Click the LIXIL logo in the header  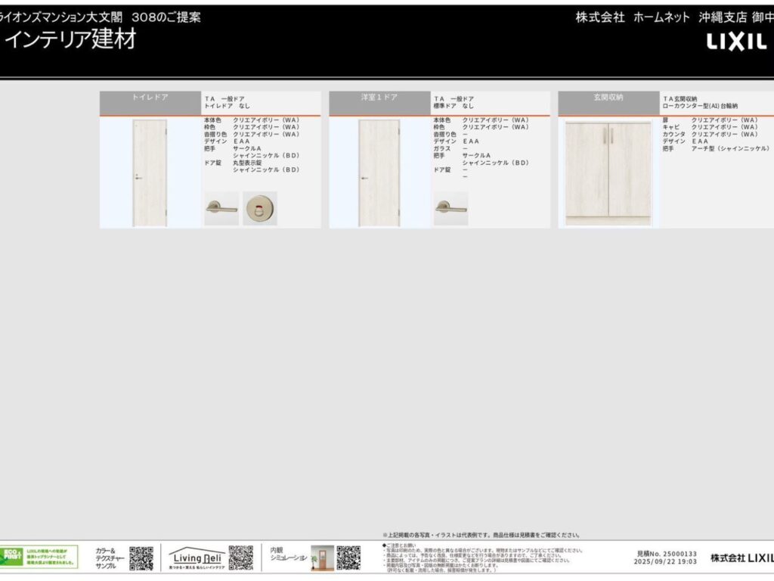coord(737,42)
